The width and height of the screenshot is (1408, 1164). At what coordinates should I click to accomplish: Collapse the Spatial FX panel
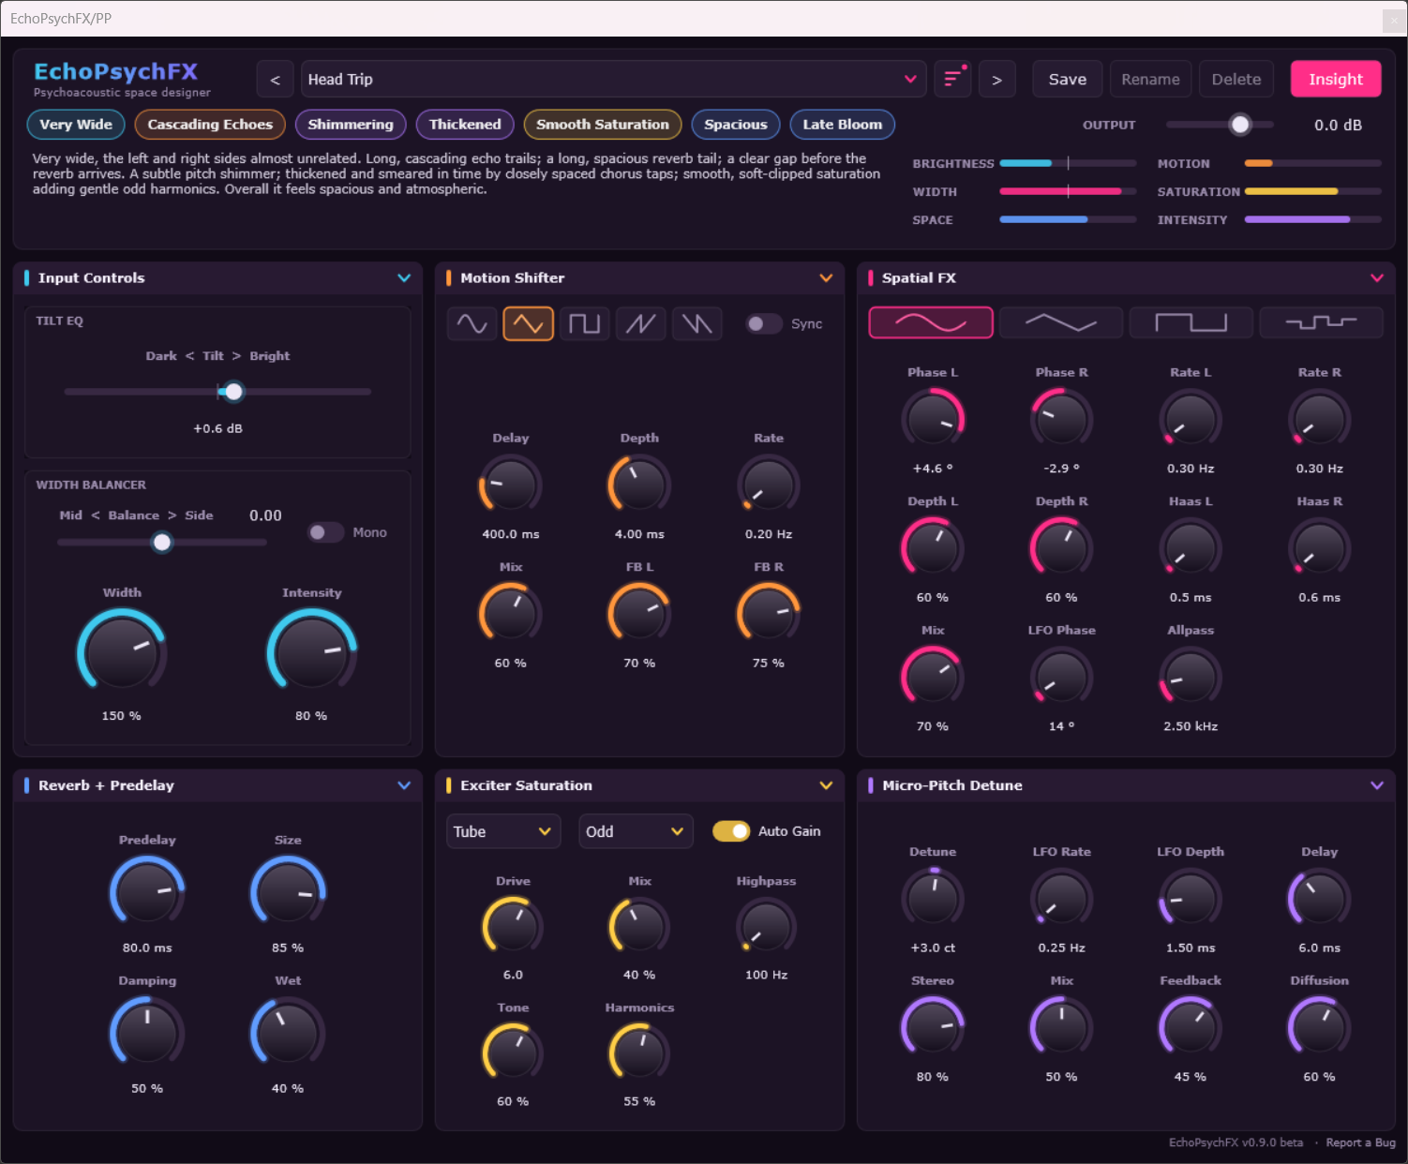(1377, 278)
